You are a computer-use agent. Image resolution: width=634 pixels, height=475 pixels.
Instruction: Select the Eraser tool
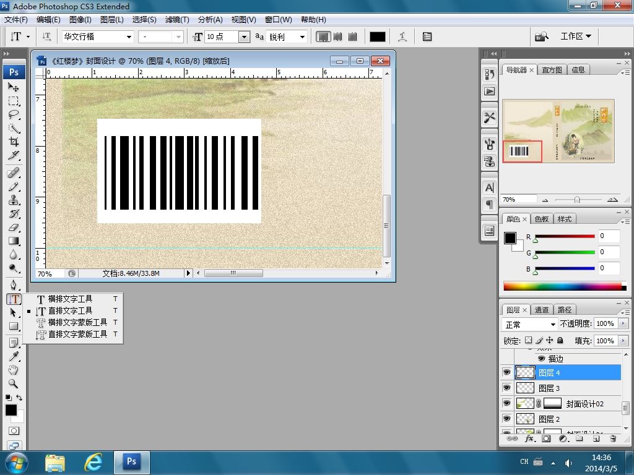click(x=14, y=228)
